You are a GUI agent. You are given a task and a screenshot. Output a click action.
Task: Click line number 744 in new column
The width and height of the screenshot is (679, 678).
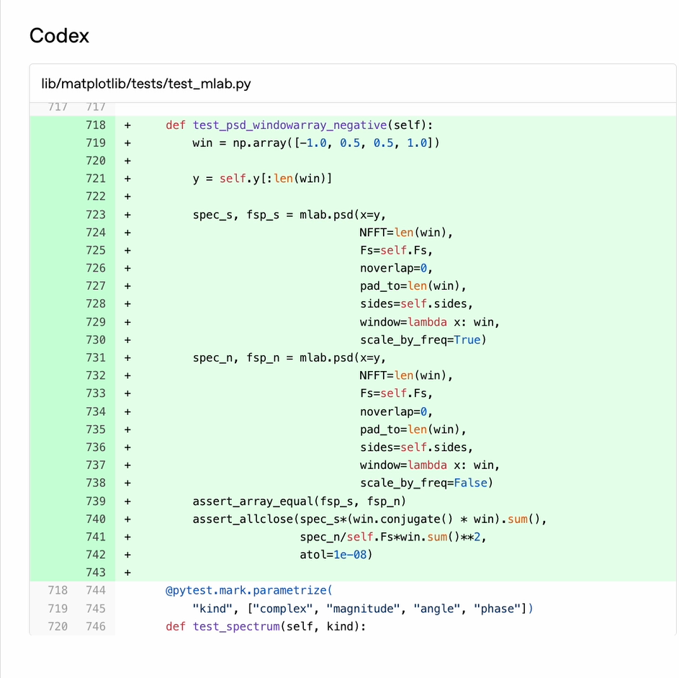[x=96, y=591]
